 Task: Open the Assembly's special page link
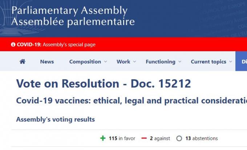[69, 45]
